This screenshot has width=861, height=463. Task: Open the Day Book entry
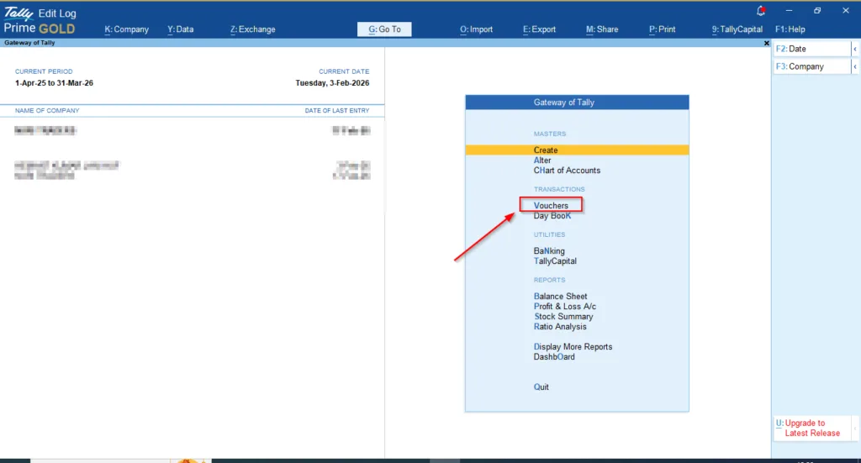(x=552, y=216)
